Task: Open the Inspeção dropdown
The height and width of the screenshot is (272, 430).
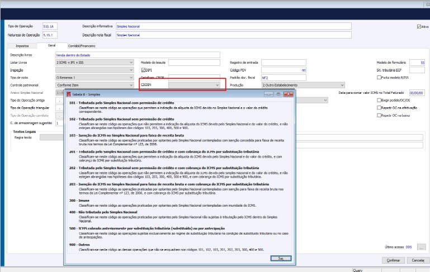Action: point(94,70)
